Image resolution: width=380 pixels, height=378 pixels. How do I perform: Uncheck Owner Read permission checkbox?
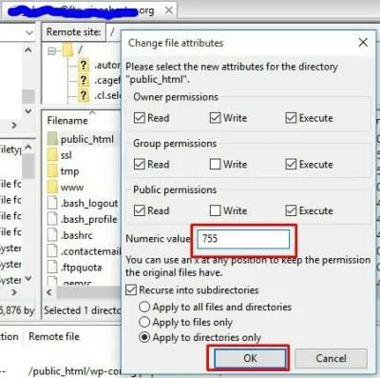[140, 118]
